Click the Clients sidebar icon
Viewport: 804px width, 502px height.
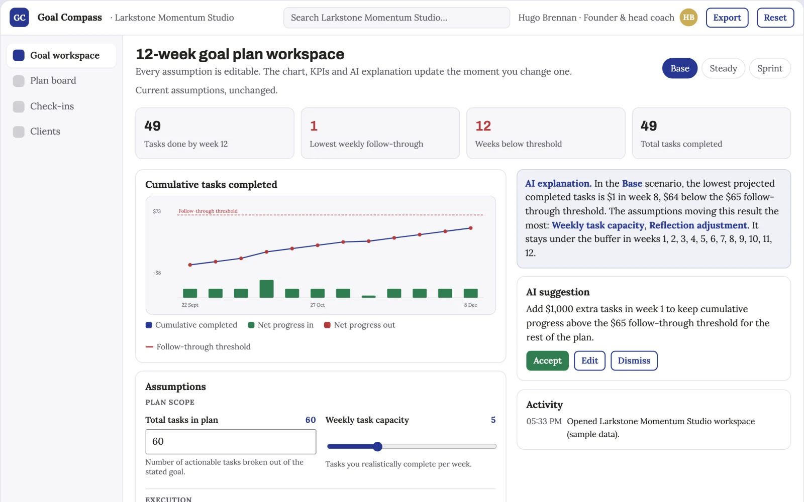[19, 132]
